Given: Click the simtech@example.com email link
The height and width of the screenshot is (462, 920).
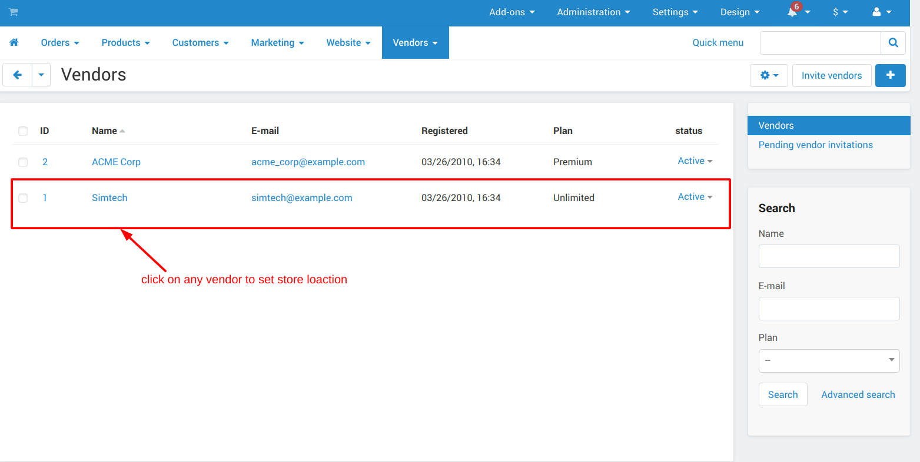Looking at the screenshot, I should coord(301,197).
